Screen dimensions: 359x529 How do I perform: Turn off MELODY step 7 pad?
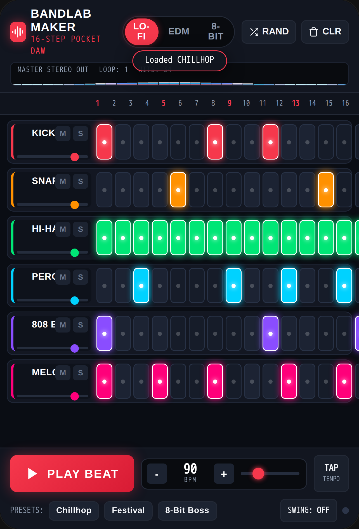215,381
